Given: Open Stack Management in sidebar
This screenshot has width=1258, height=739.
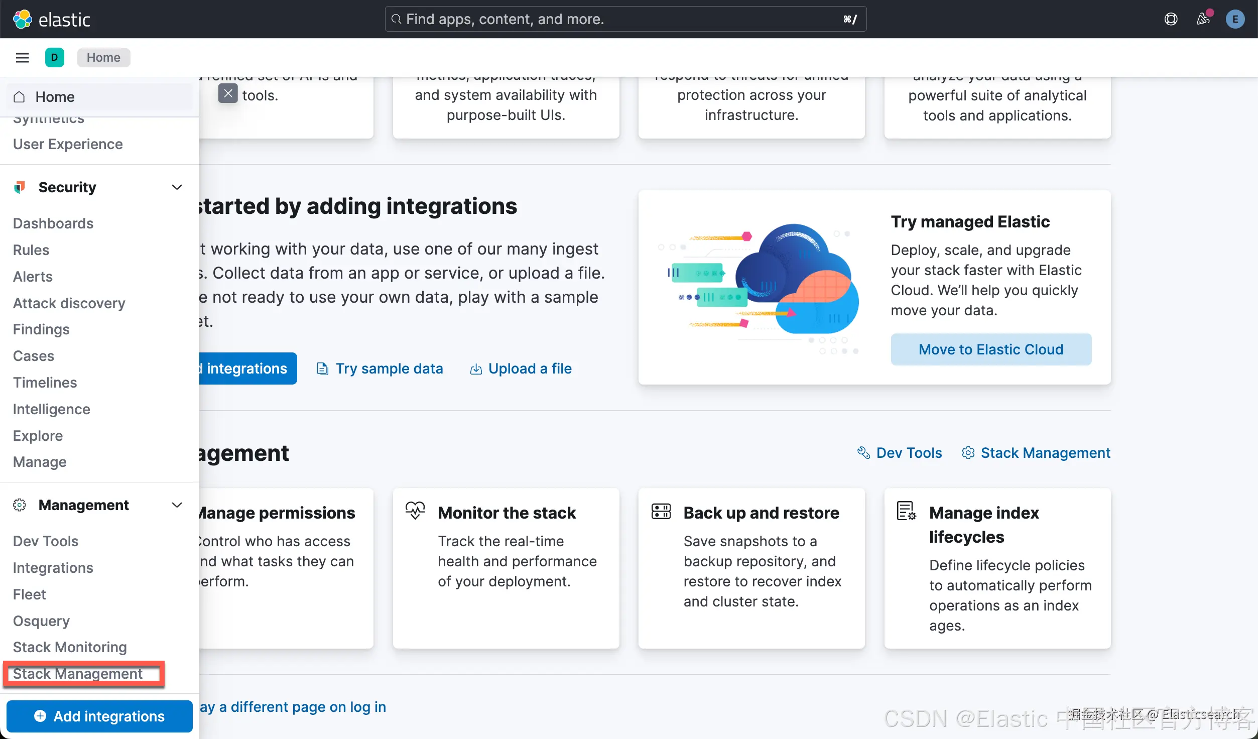Looking at the screenshot, I should pos(78,674).
